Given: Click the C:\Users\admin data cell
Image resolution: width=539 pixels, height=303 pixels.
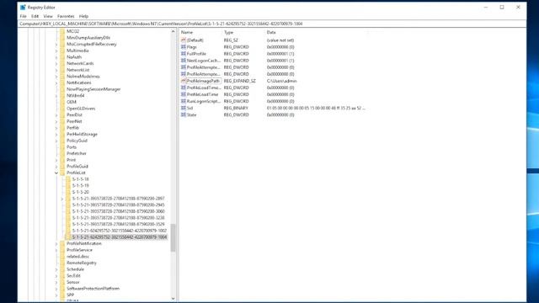Looking at the screenshot, I should click(281, 81).
